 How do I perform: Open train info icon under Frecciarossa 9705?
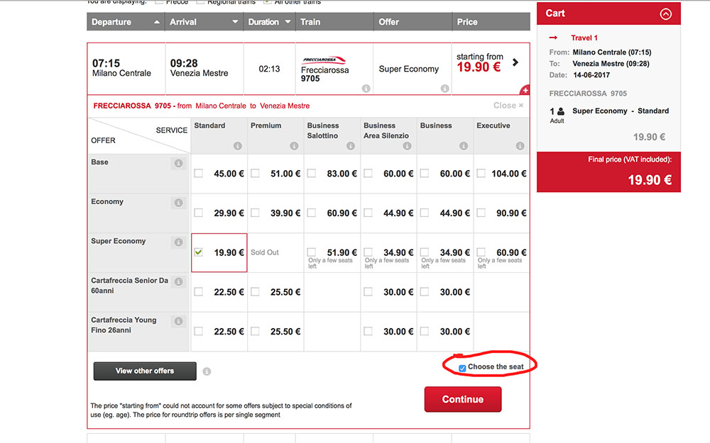click(x=366, y=89)
